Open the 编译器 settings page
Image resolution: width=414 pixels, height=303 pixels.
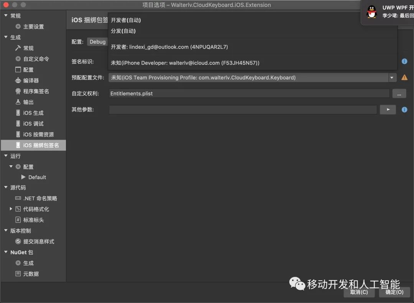click(x=31, y=80)
